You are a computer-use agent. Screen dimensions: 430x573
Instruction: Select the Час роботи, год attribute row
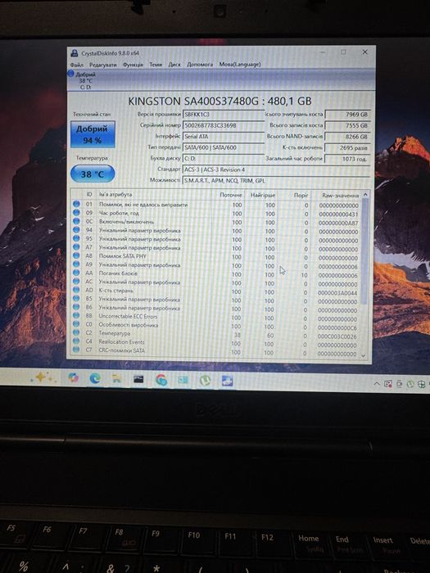[215, 214]
